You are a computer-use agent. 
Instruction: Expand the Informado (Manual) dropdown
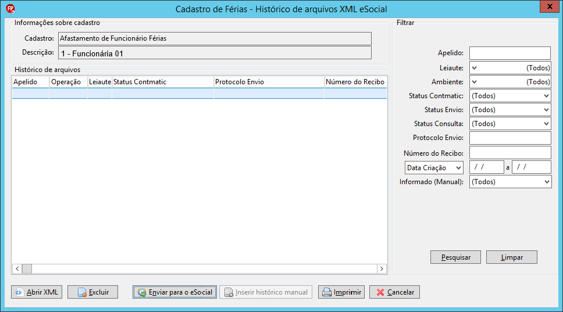point(510,182)
